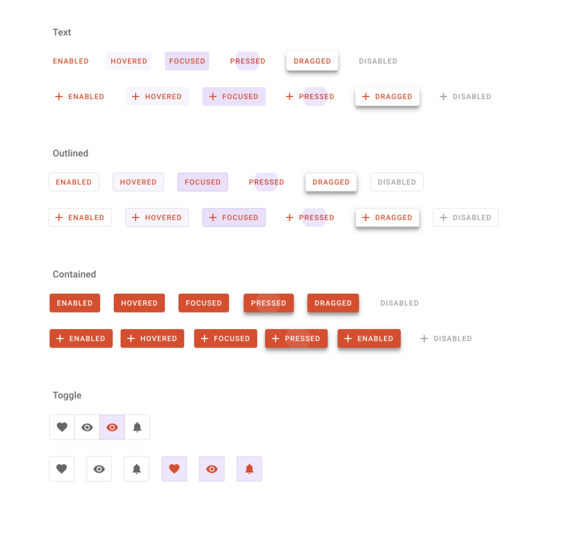This screenshot has width=574, height=533.
Task: Toggle the standalone gray heart button
Action: pyautogui.click(x=62, y=469)
